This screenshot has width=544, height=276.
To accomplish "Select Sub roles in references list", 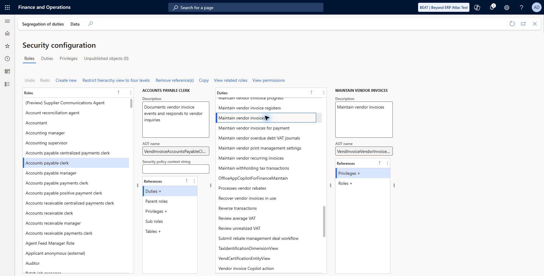I will click(x=170, y=221).
